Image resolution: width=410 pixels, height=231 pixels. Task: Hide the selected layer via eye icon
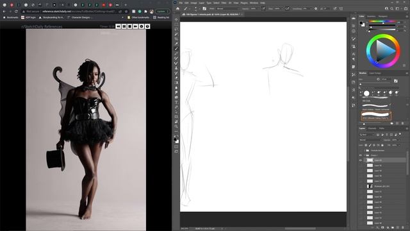point(360,160)
